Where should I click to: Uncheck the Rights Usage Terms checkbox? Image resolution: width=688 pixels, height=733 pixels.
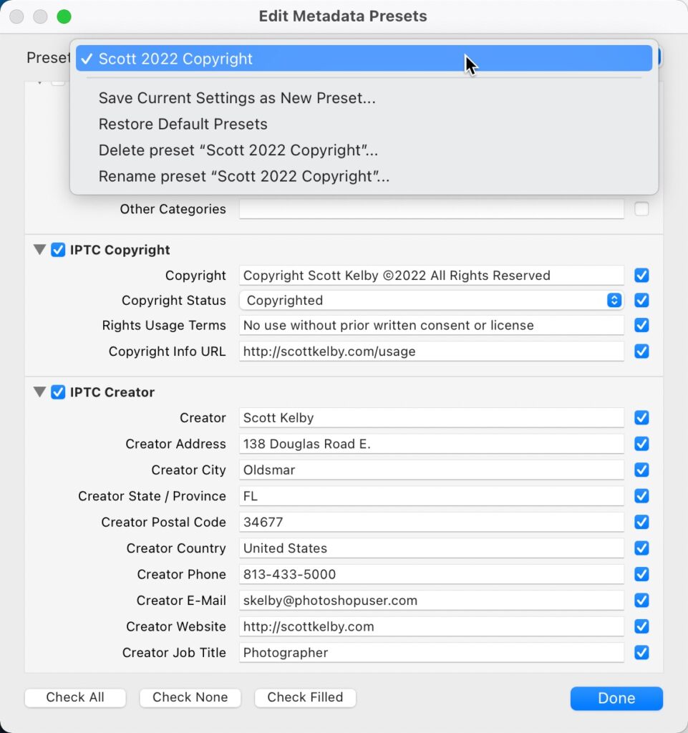pos(641,325)
